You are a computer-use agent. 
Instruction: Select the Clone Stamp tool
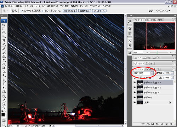pyautogui.click(x=4, y=56)
